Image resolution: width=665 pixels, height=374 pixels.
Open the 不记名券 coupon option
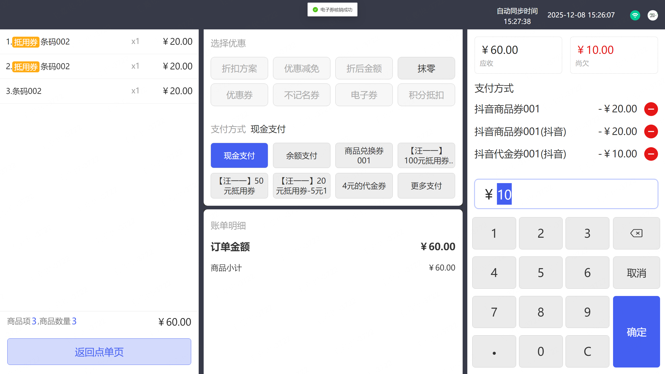[x=301, y=95]
